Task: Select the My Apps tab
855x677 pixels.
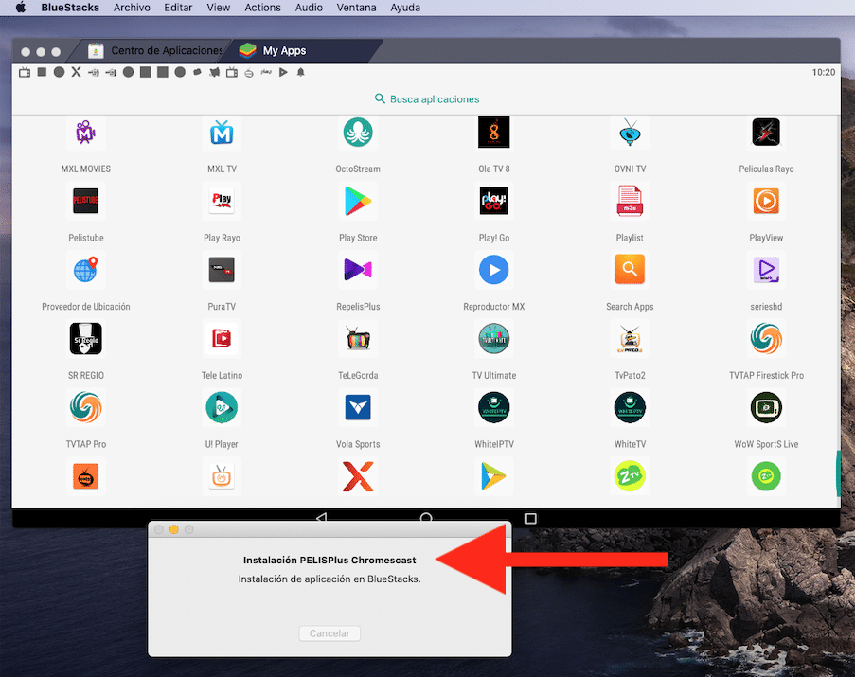Action: click(x=284, y=51)
